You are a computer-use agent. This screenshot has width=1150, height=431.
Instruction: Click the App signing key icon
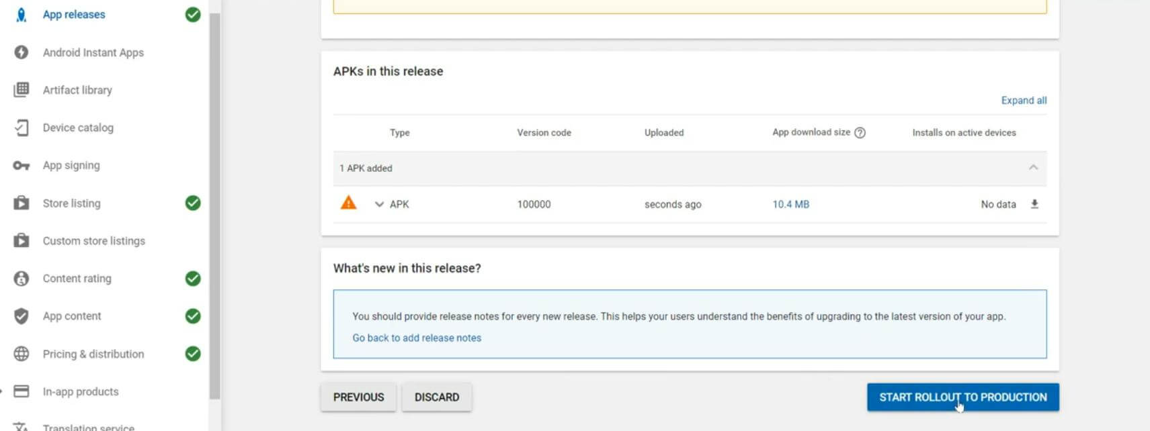[x=22, y=165]
